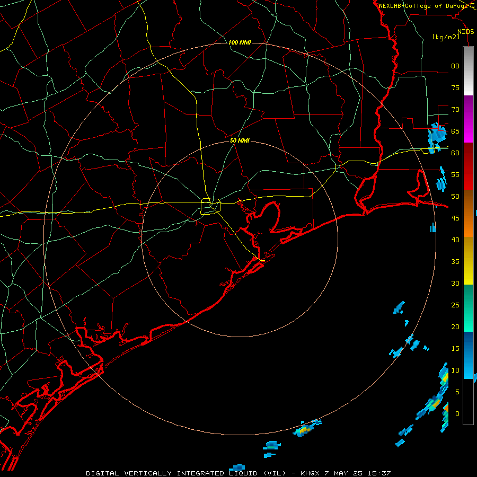
Task: Click the "[kg/m2]" units label
Action: 446,37
